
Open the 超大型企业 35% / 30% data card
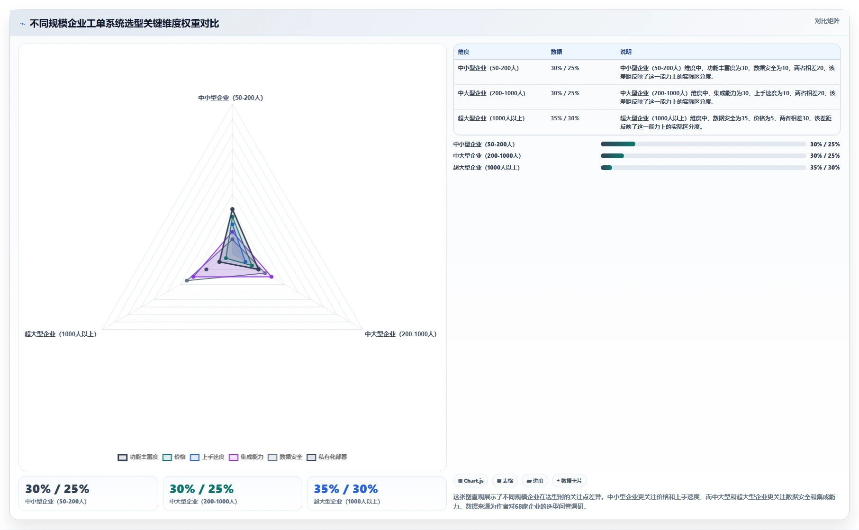pos(377,494)
